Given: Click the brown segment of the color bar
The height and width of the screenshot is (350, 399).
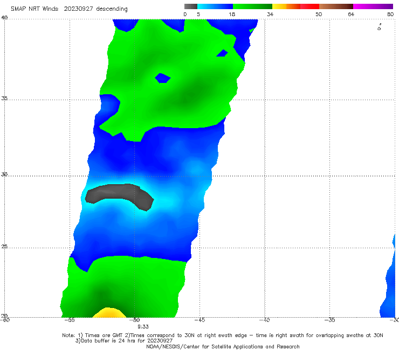Looking at the screenshot, I should tap(336, 6).
